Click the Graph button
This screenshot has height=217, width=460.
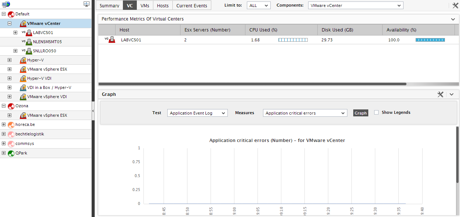pos(361,113)
